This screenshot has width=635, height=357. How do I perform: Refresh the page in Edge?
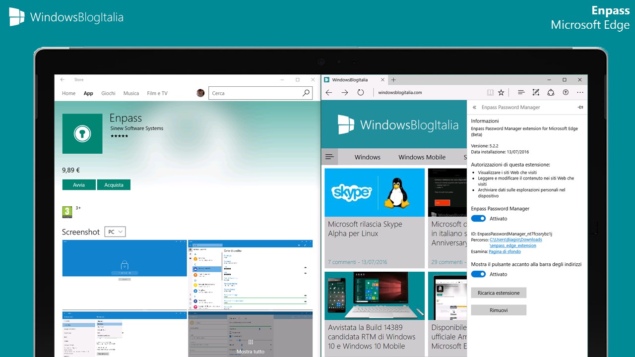coord(361,92)
